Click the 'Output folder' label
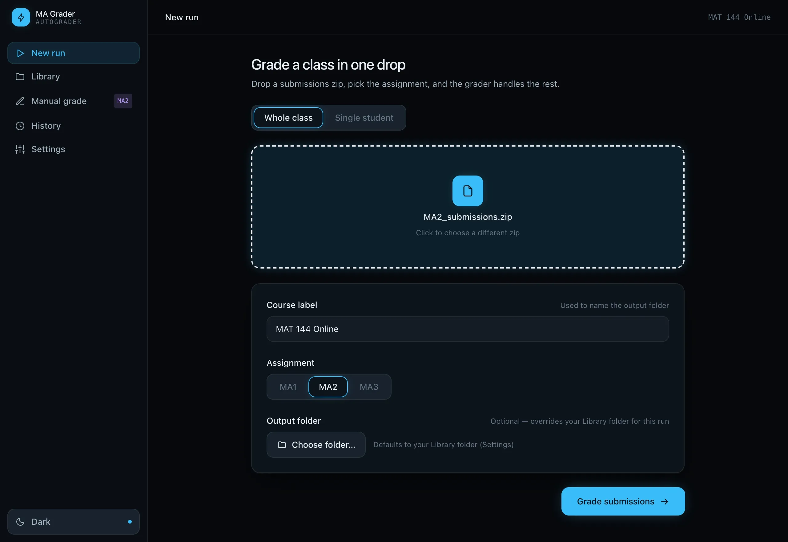The image size is (788, 542). point(294,421)
